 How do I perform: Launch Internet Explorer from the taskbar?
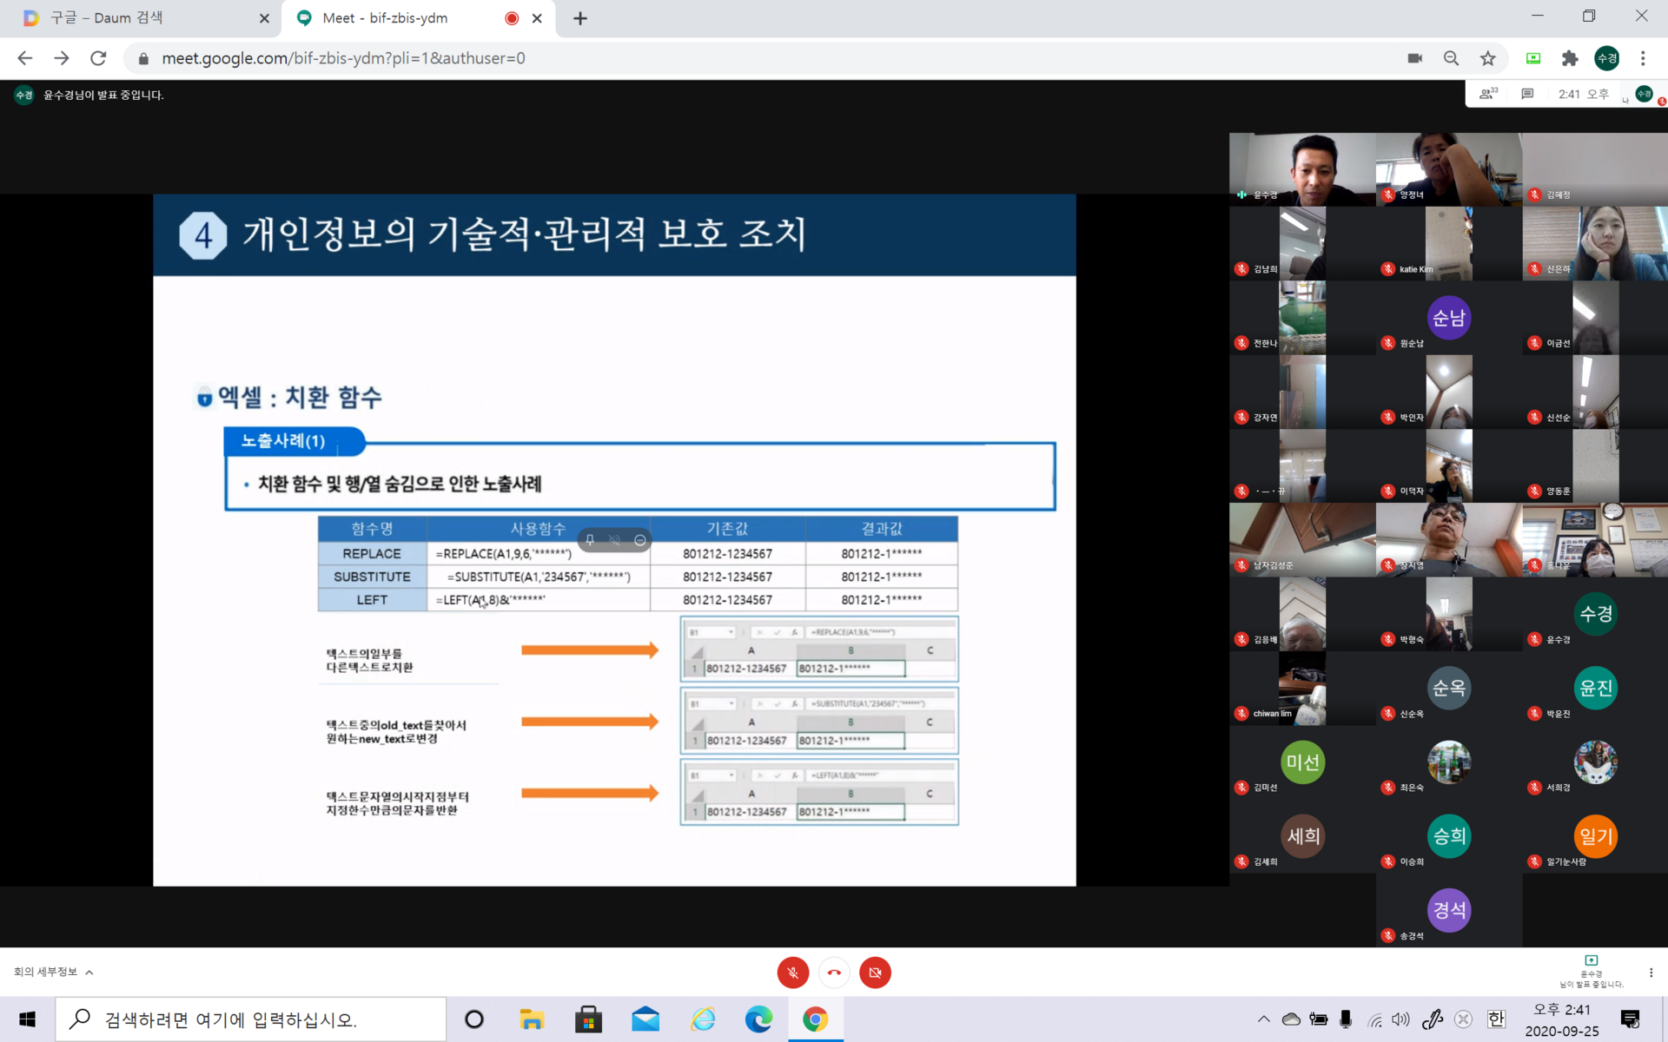[703, 1019]
